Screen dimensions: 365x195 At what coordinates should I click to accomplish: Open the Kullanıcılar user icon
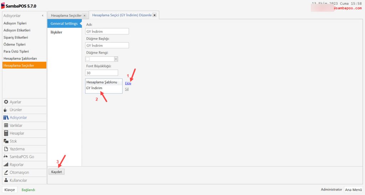[x=6, y=180]
